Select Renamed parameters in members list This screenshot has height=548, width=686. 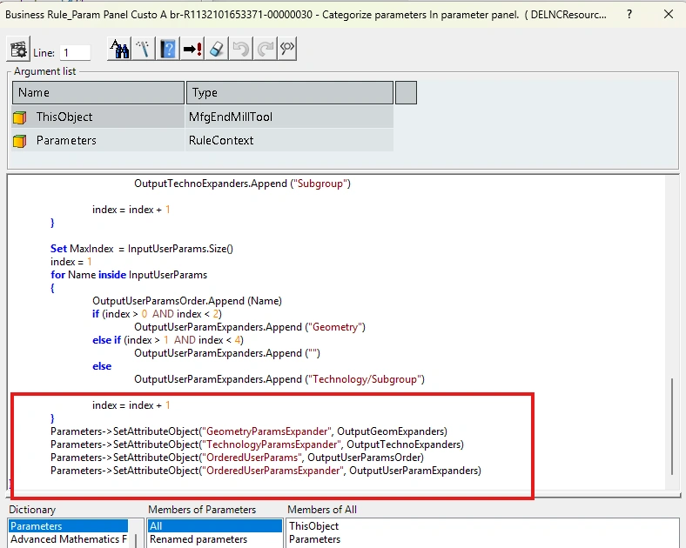[x=198, y=539]
